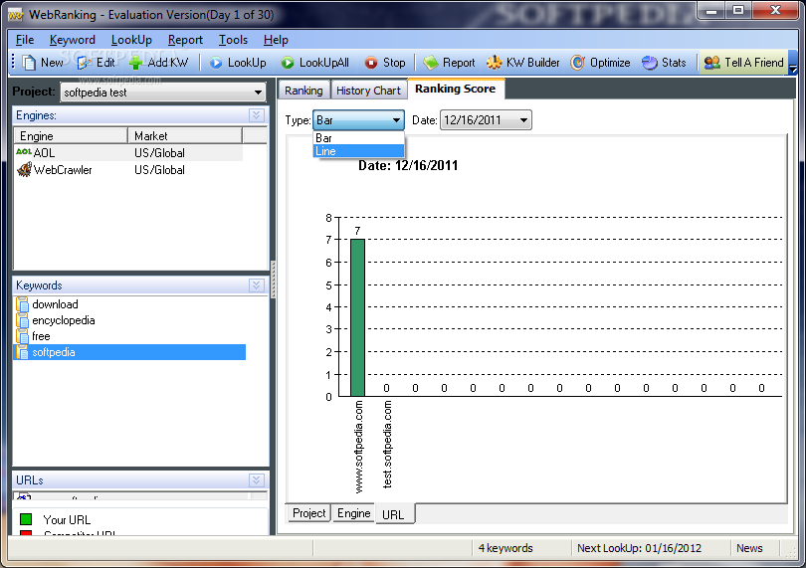
Task: Click the chart title Date: 12/16/2011
Action: point(408,165)
